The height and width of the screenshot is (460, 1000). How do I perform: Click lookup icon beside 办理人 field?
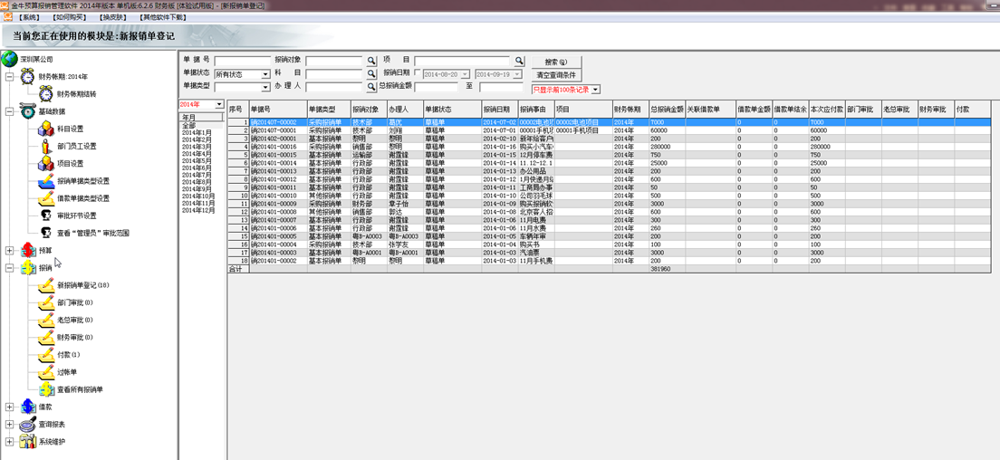pos(370,87)
